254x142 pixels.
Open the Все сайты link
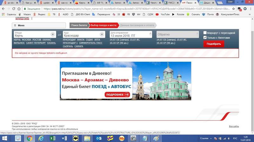point(234,127)
